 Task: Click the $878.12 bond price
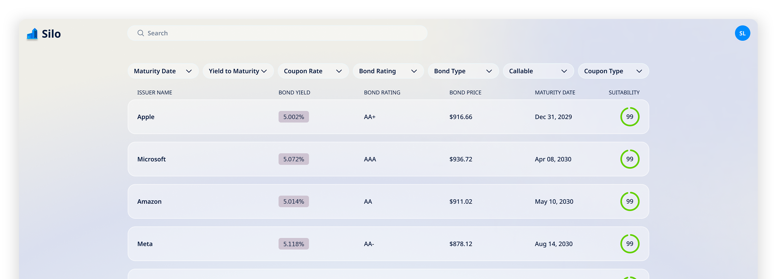coord(461,244)
